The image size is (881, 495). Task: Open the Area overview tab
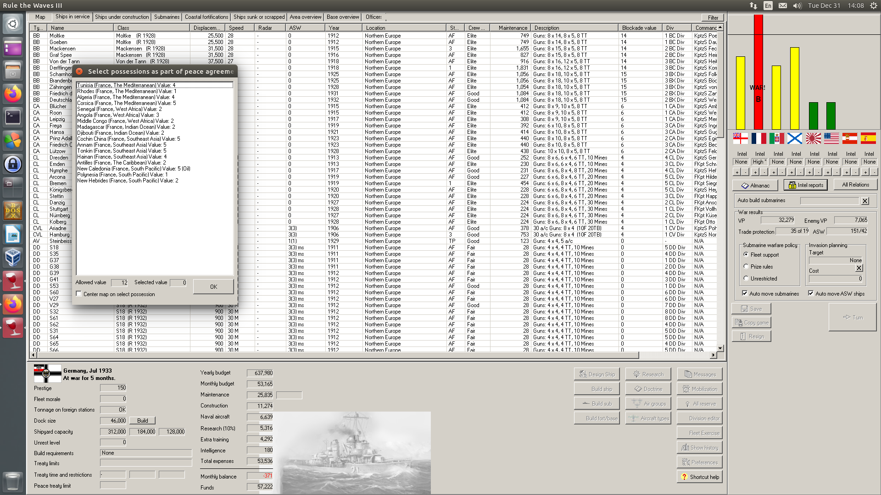point(306,17)
